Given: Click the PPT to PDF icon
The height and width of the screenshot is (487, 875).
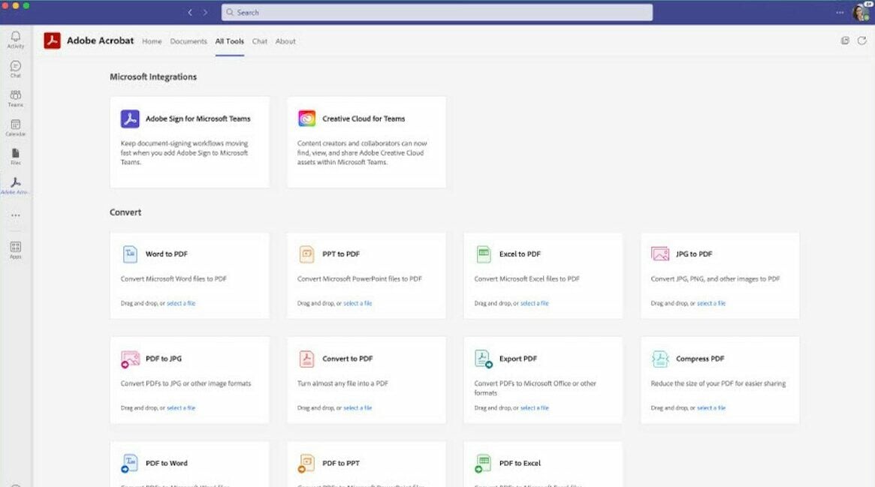Looking at the screenshot, I should click(306, 254).
